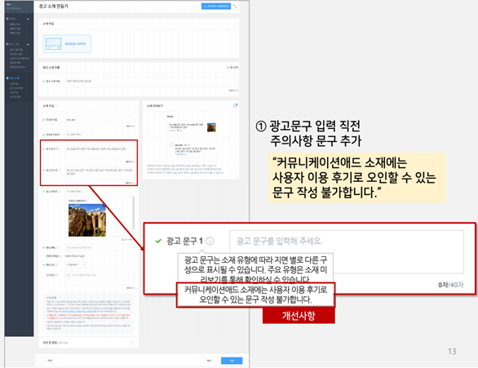The width and height of the screenshot is (478, 368).
Task: Click the preview panel's device toggle icon
Action: [235, 105]
